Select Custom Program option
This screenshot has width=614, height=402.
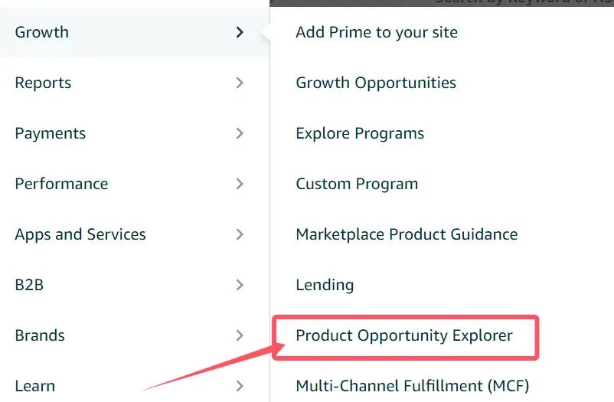pos(357,184)
